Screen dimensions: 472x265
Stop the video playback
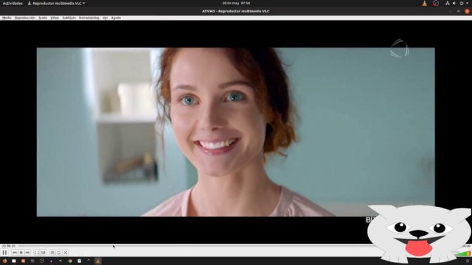click(x=21, y=252)
